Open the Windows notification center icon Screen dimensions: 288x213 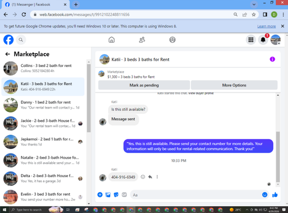tap(284, 210)
